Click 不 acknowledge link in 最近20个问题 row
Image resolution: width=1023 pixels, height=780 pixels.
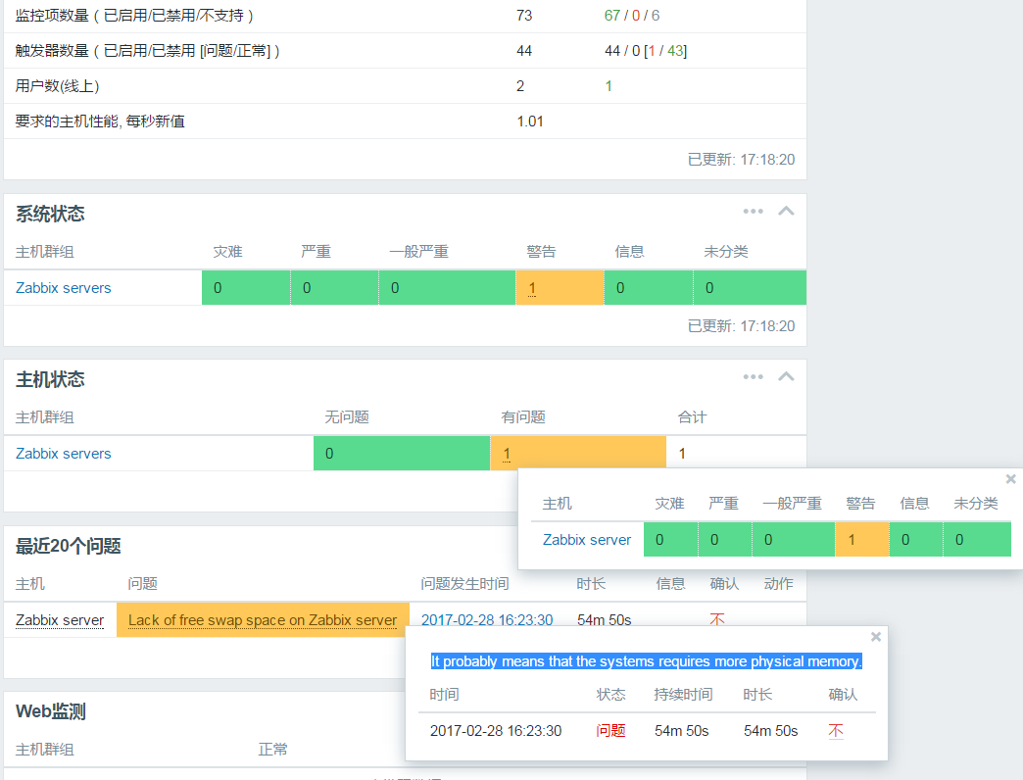(x=717, y=620)
